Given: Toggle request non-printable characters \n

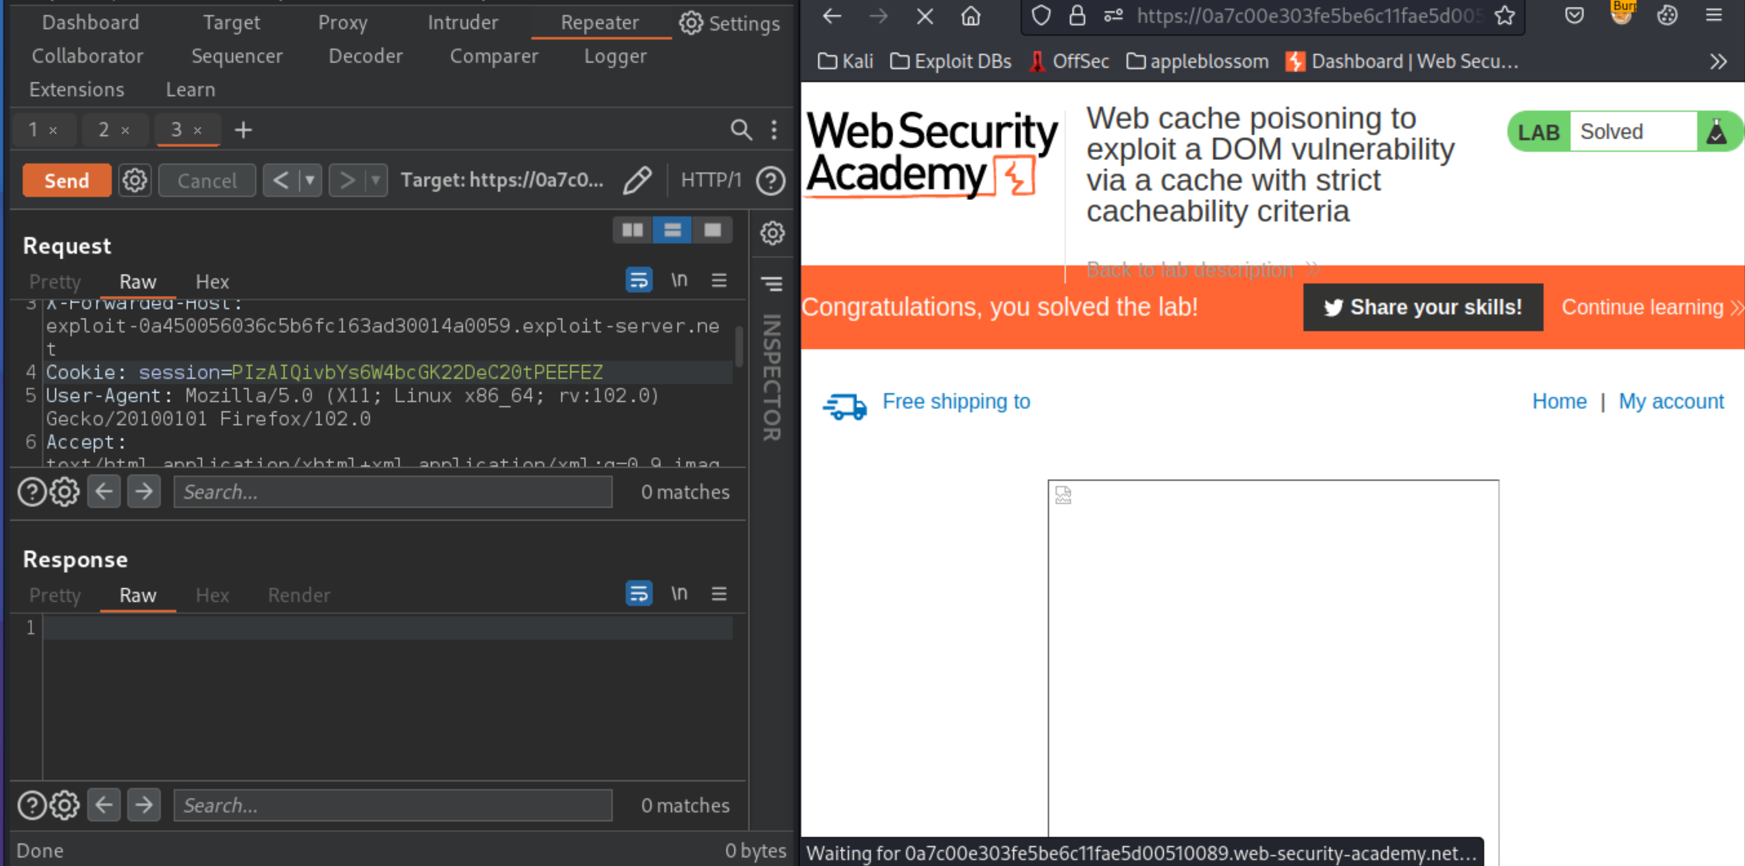Looking at the screenshot, I should tap(679, 280).
